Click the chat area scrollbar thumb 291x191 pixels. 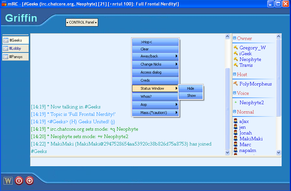coord(227,108)
